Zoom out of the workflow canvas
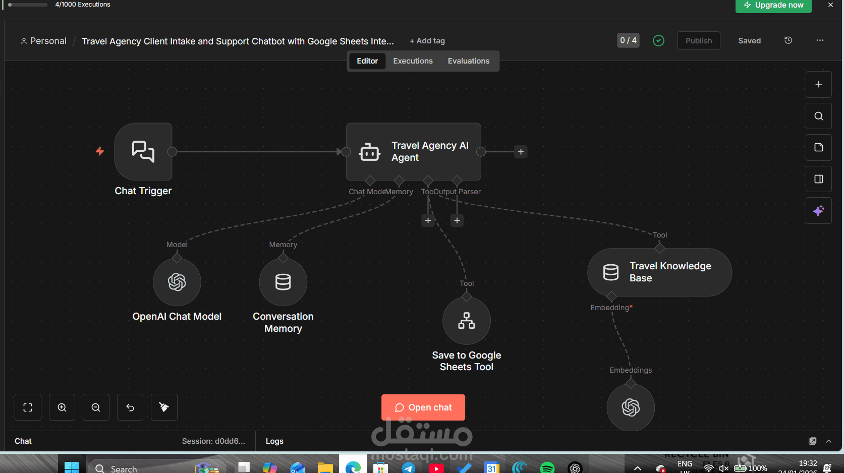 [x=96, y=407]
